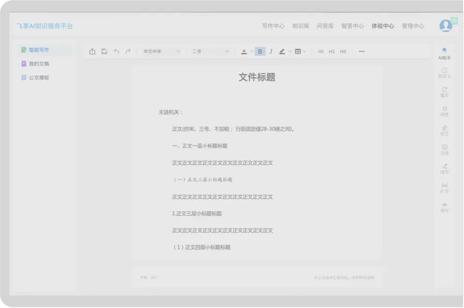Viewport: 464px width, 308px height.
Task: Go to 知识库 in top navigation
Action: [301, 26]
